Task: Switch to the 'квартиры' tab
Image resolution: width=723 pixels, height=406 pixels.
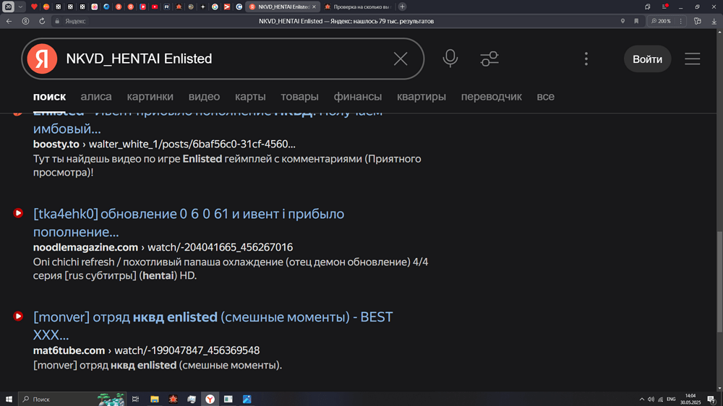Action: 422,97
